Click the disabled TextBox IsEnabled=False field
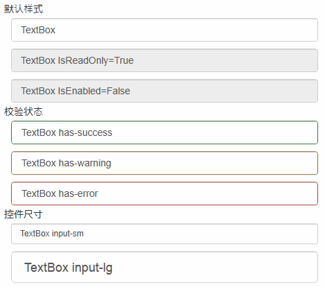This screenshot has width=325, height=287. tap(165, 91)
